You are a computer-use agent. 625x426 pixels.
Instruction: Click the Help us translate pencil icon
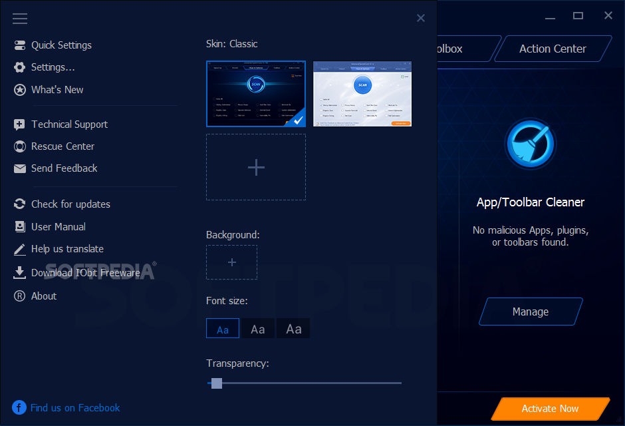(x=19, y=249)
